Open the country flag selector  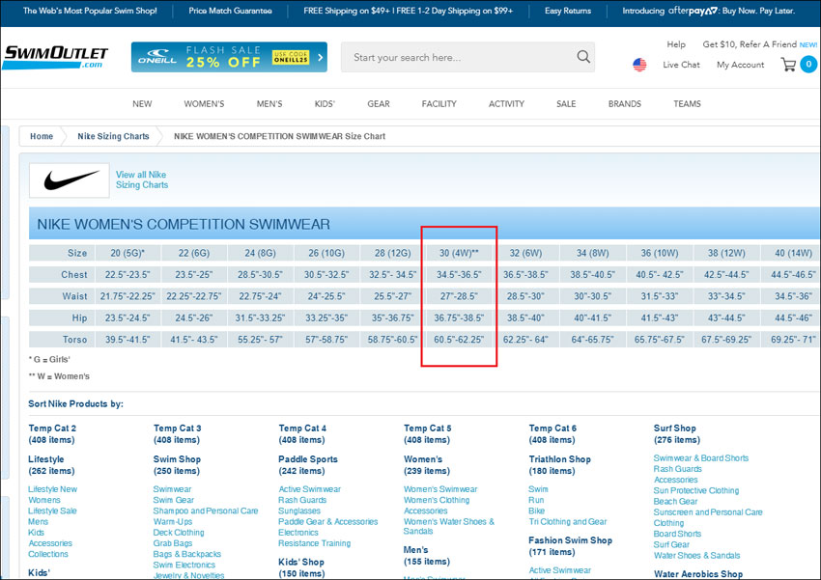[639, 65]
